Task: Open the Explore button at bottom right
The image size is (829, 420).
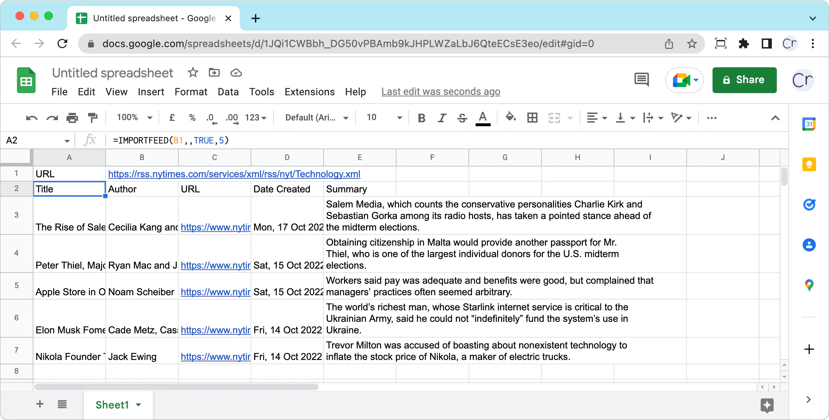Action: [767, 405]
